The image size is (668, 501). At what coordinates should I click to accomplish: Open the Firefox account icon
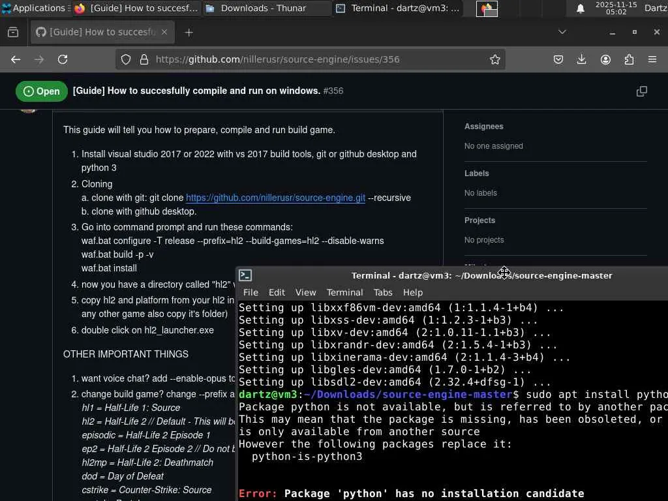pos(605,59)
